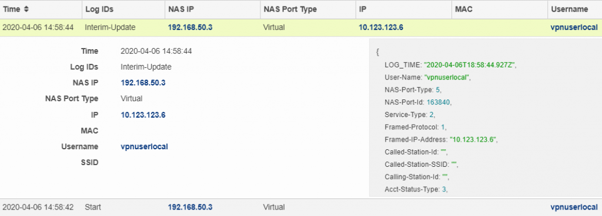Open vpnuserlocal link in Start row
Image resolution: width=602 pixels, height=216 pixels.
click(574, 207)
